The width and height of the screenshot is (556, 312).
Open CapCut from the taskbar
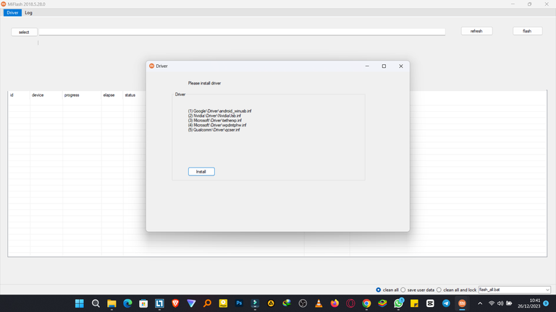430,303
